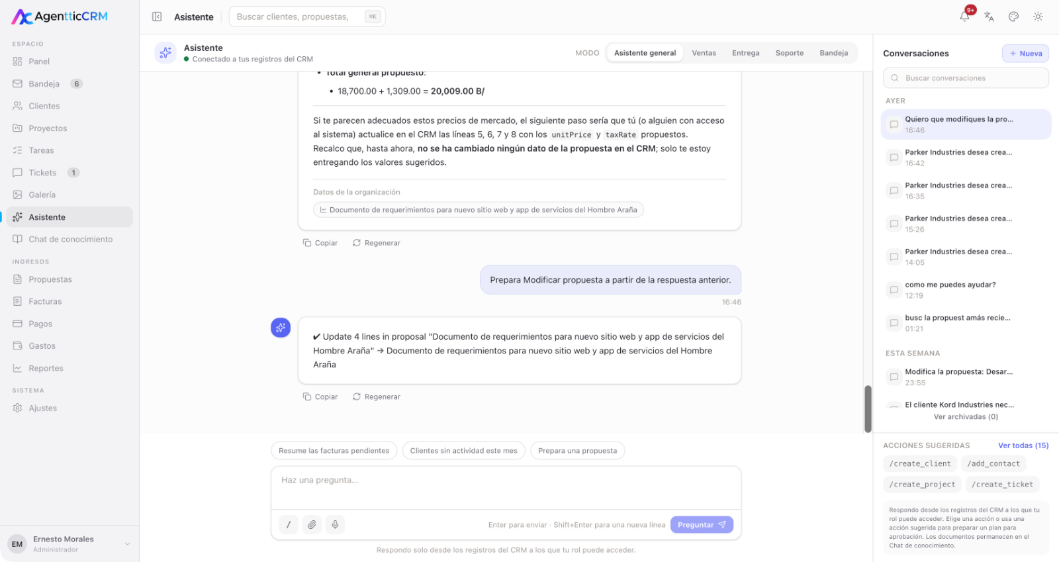
Task: Open Tareas in the sidebar
Action: [x=69, y=150]
